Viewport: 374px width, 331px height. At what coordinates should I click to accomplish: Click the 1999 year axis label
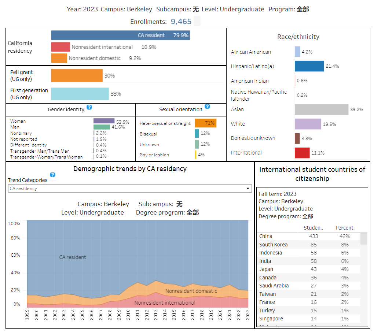[x=27, y=315]
